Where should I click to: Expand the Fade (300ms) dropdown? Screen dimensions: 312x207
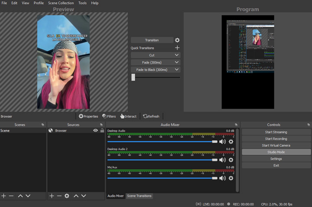tap(177, 63)
